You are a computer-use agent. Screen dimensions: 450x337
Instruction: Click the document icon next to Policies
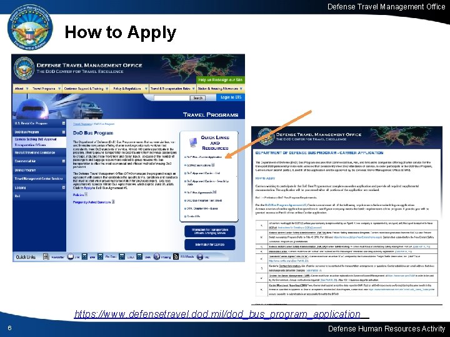pyautogui.click(x=86, y=194)
